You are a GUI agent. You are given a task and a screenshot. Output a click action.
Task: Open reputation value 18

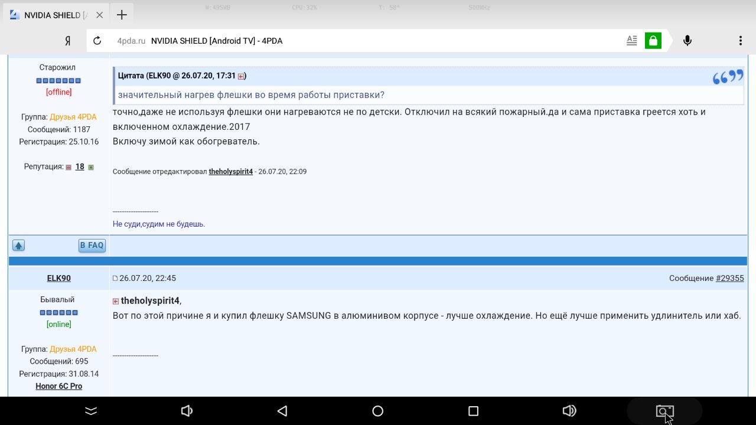(x=80, y=167)
